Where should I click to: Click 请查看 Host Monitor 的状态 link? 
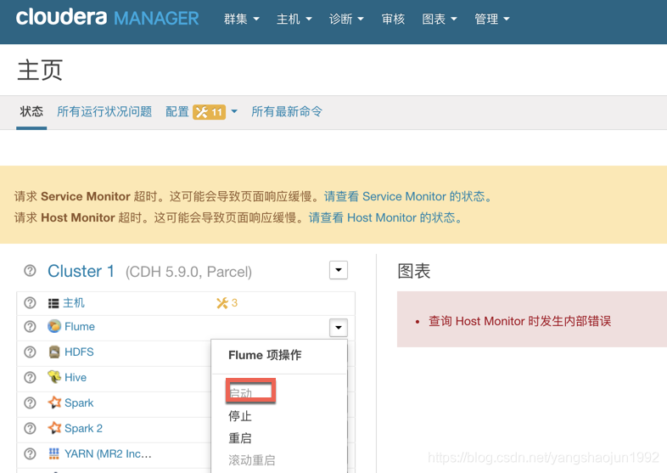(x=385, y=217)
